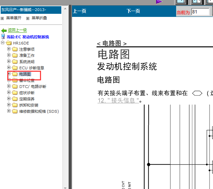The width and height of the screenshot is (213, 189).
Task: Click the 拆卸和安装 folder icon
Action: coord(15,105)
